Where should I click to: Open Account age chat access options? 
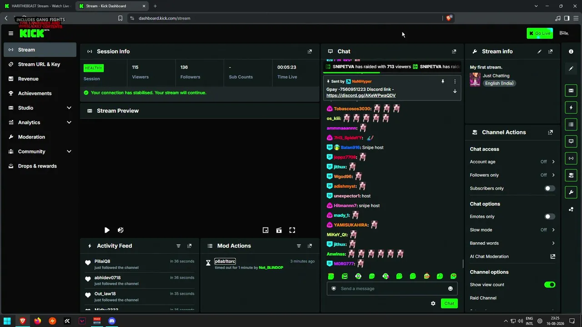[x=512, y=162]
